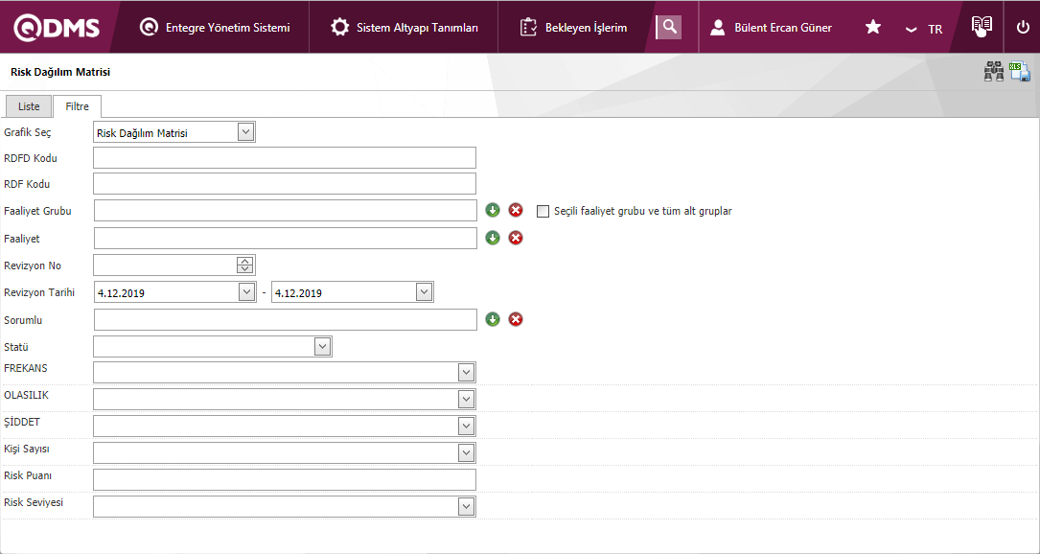Expand the Risk Seviyesi dropdown
The width and height of the screenshot is (1040, 554).
[467, 506]
